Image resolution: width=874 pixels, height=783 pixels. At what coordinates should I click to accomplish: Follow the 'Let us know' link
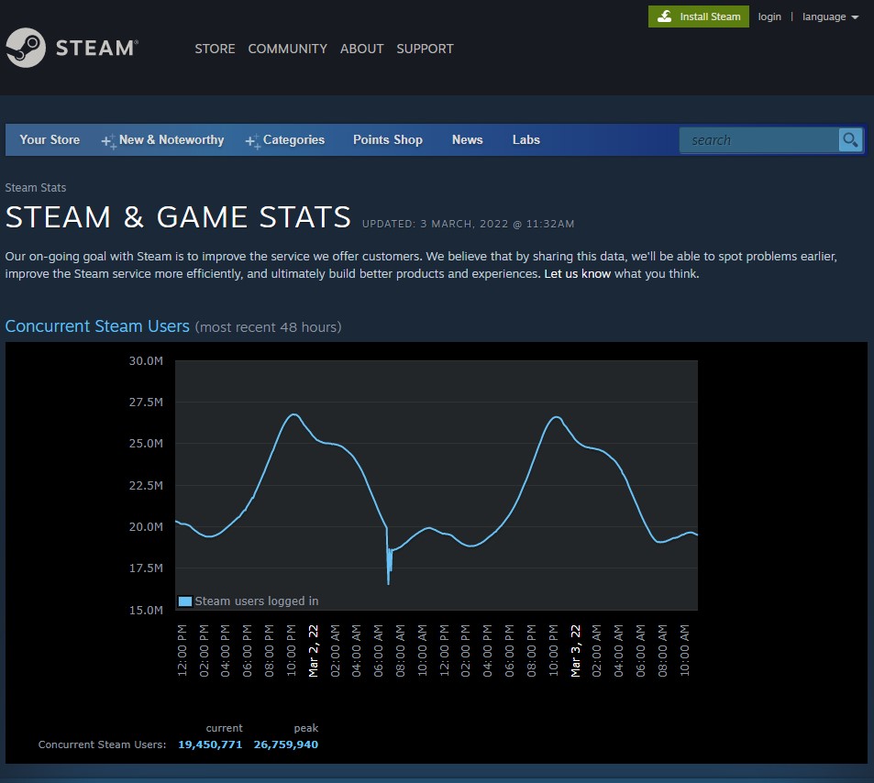[x=578, y=273]
